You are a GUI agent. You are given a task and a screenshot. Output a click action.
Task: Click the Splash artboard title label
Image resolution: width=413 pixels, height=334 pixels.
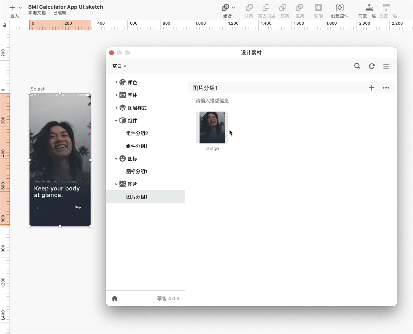pyautogui.click(x=38, y=89)
